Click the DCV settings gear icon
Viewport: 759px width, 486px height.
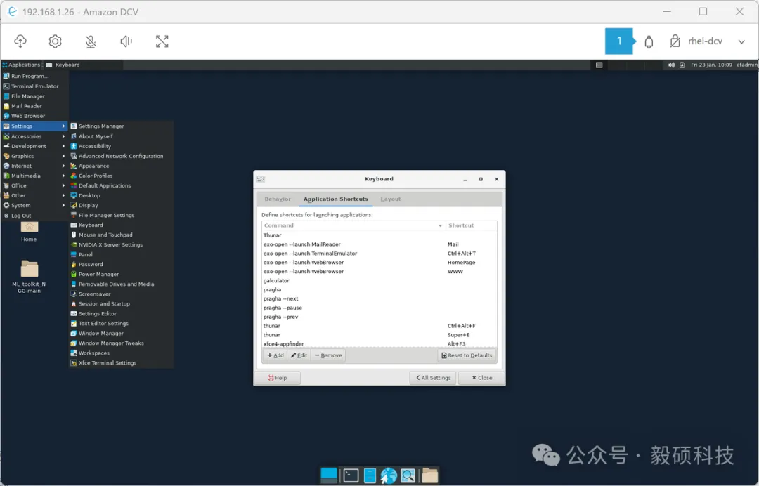coord(55,41)
